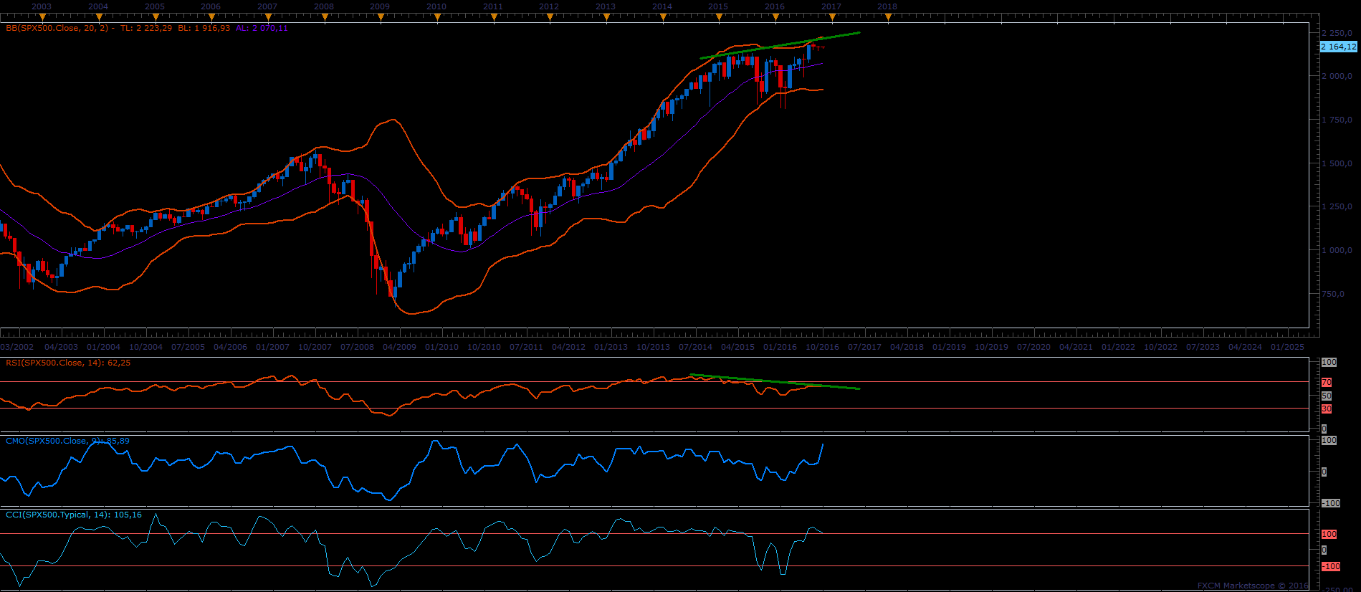Click the orange marker under year 2006
This screenshot has height=592, width=1361.
pyautogui.click(x=211, y=17)
